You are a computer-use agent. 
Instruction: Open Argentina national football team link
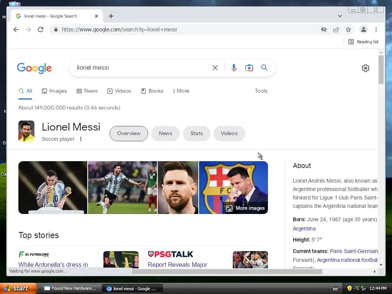coord(347,260)
